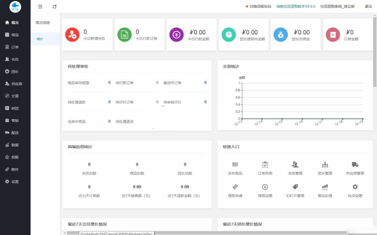Select the 订单 (Orders) sidebar icon
377x235 pixels.
coord(15,47)
